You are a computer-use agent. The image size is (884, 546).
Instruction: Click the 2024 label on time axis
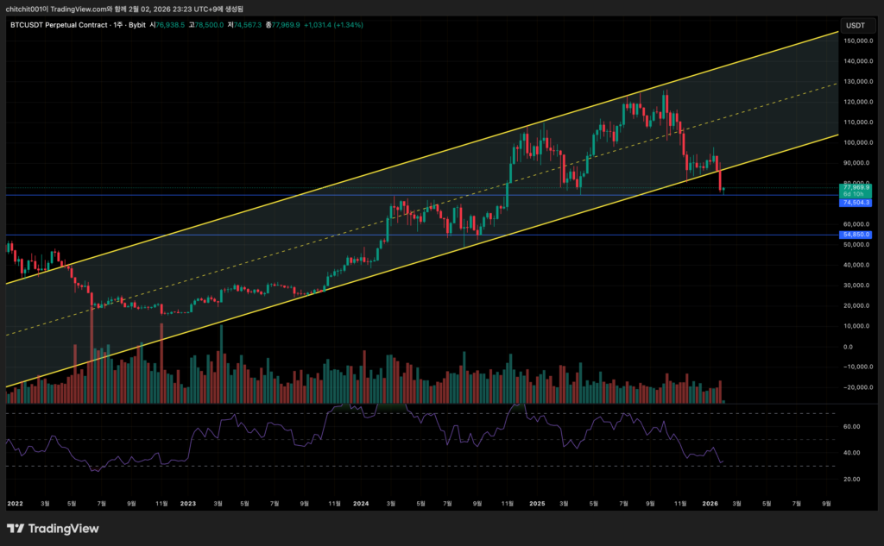[x=360, y=501]
